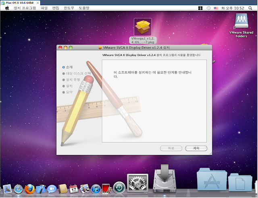The height and width of the screenshot is (198, 258).
Task: Open the Documents folder stack in Dock
Action: (240, 182)
